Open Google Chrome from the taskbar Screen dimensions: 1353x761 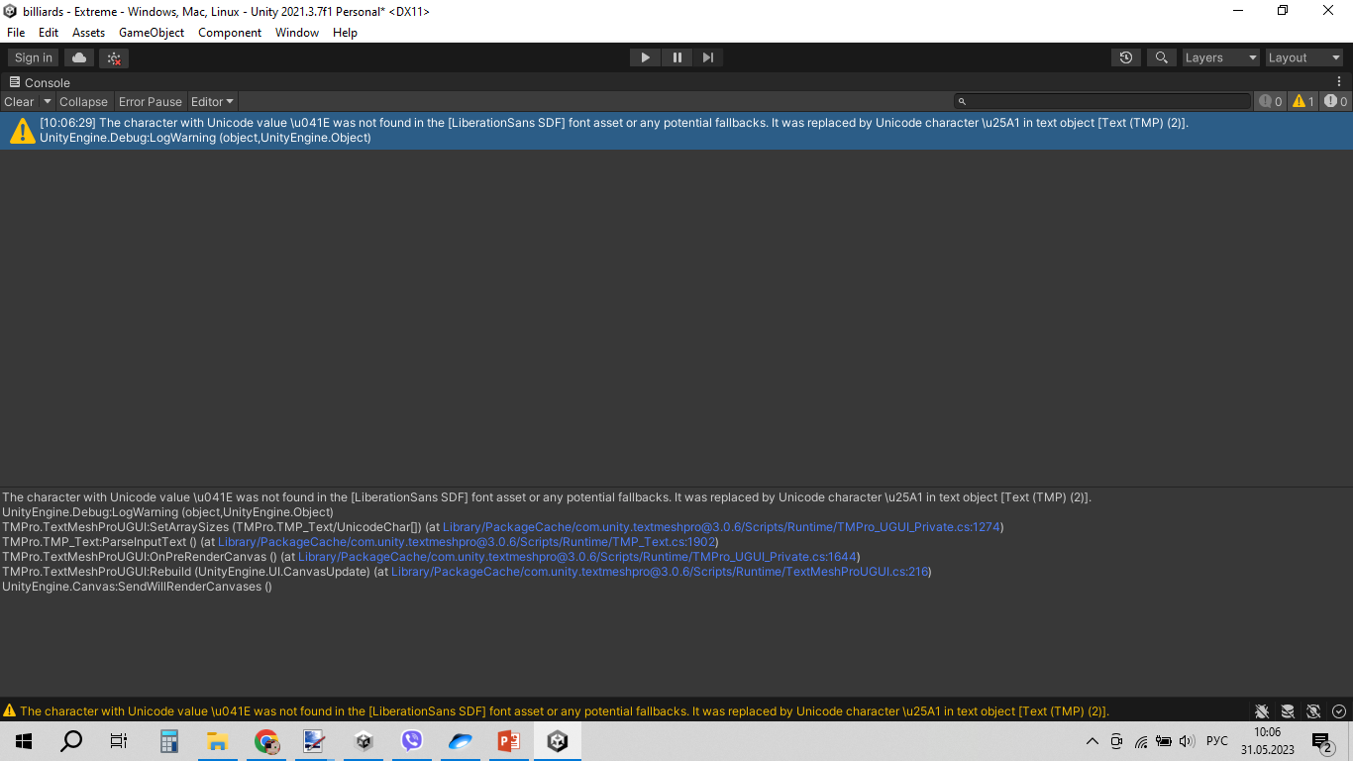point(265,741)
